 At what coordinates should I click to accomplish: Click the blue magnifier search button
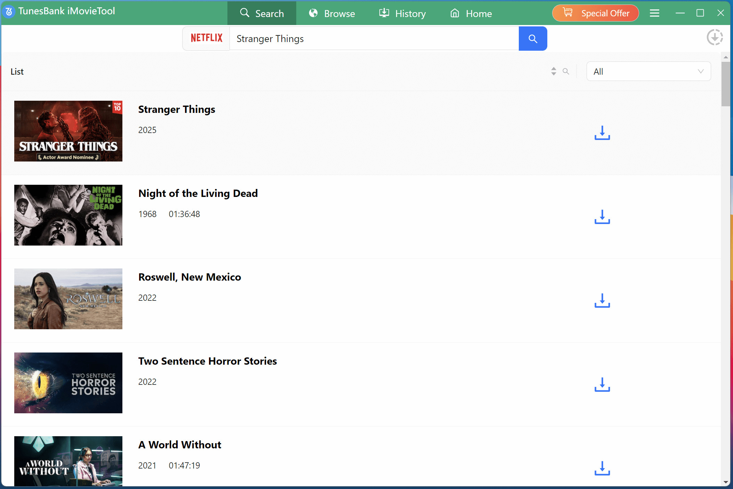pos(533,39)
